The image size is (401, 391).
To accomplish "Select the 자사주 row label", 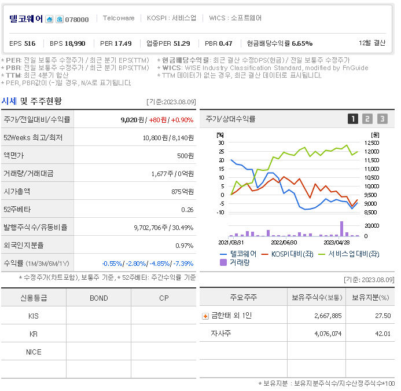I will [x=221, y=333].
